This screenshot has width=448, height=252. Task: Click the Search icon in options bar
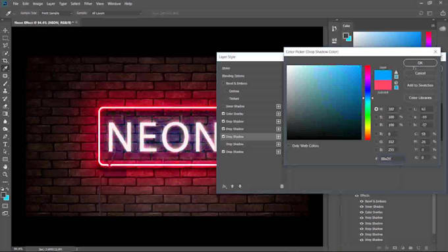point(421,13)
